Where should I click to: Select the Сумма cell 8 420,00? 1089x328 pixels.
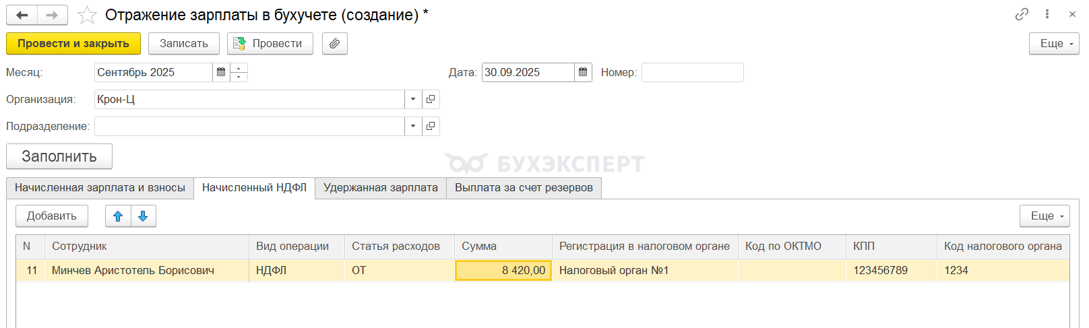click(503, 270)
